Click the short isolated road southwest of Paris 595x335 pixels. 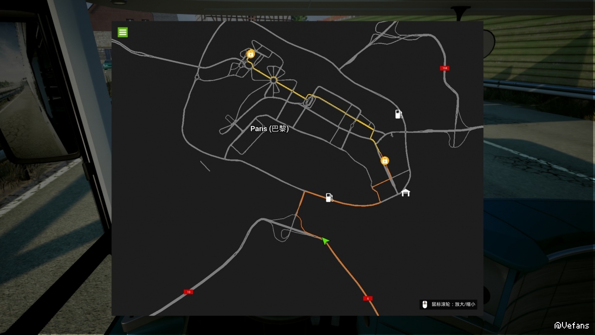205,166
